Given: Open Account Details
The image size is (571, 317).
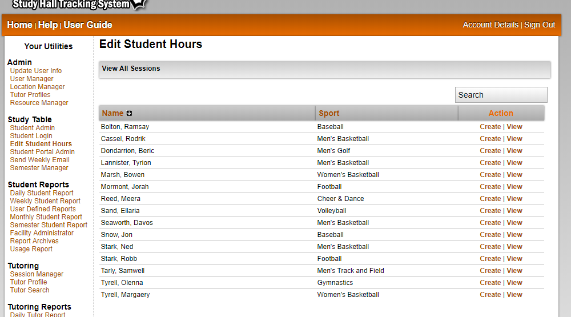Looking at the screenshot, I should click(x=490, y=25).
